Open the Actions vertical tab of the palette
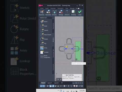The width and height of the screenshot is (122, 92). click(53, 40)
